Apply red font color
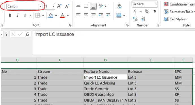The image size is (195, 105). [x=62, y=15]
